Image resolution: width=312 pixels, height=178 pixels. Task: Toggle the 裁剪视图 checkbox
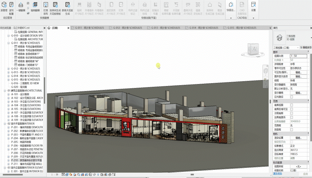pyautogui.click(x=291, y=105)
